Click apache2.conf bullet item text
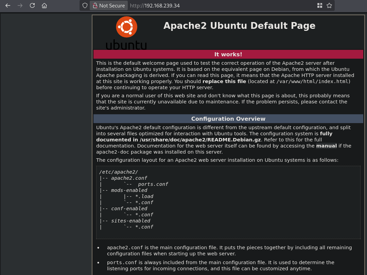The height and width of the screenshot is (275, 367). (229, 251)
